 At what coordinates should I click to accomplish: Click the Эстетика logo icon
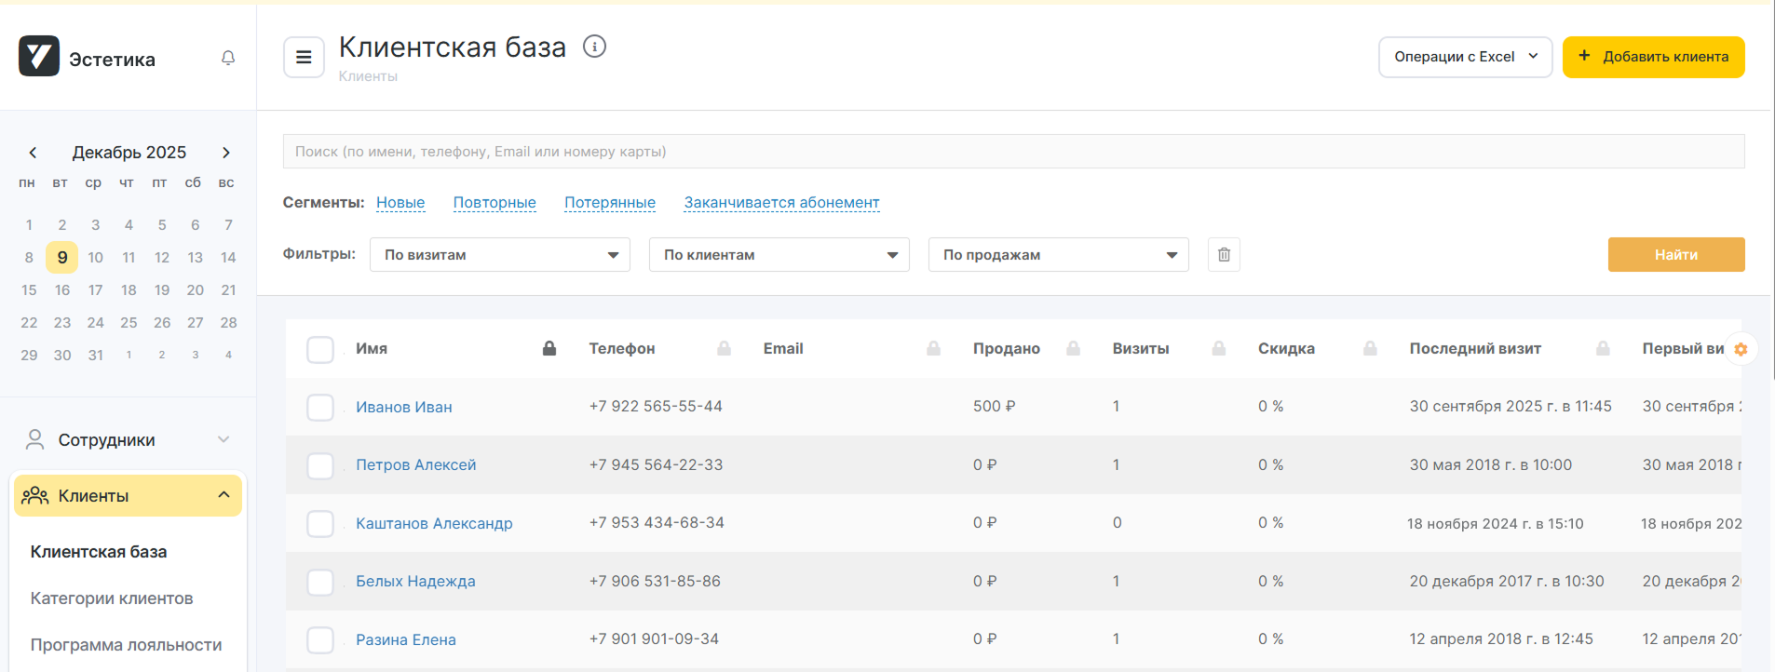[39, 57]
